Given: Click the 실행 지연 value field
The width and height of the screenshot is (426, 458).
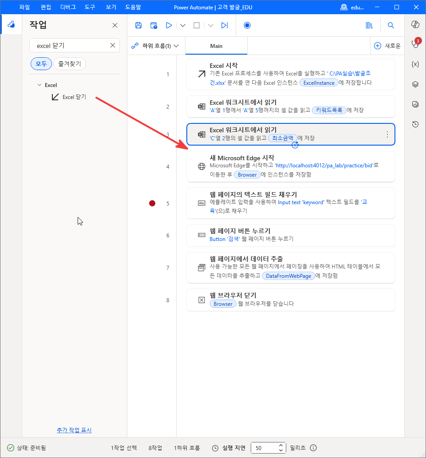Looking at the screenshot, I should tap(264, 448).
